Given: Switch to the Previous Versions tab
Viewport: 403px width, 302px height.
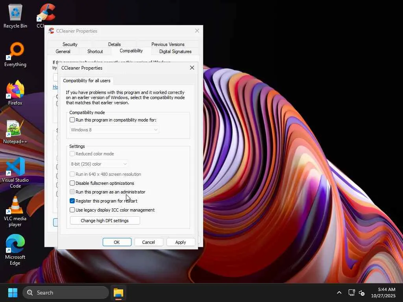Looking at the screenshot, I should coord(168,44).
